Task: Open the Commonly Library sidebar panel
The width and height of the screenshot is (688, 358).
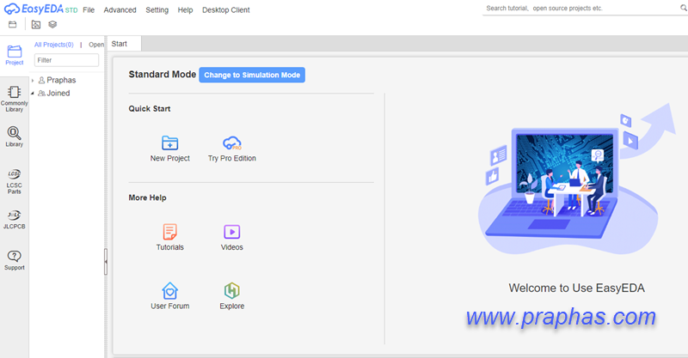Action: point(14,99)
